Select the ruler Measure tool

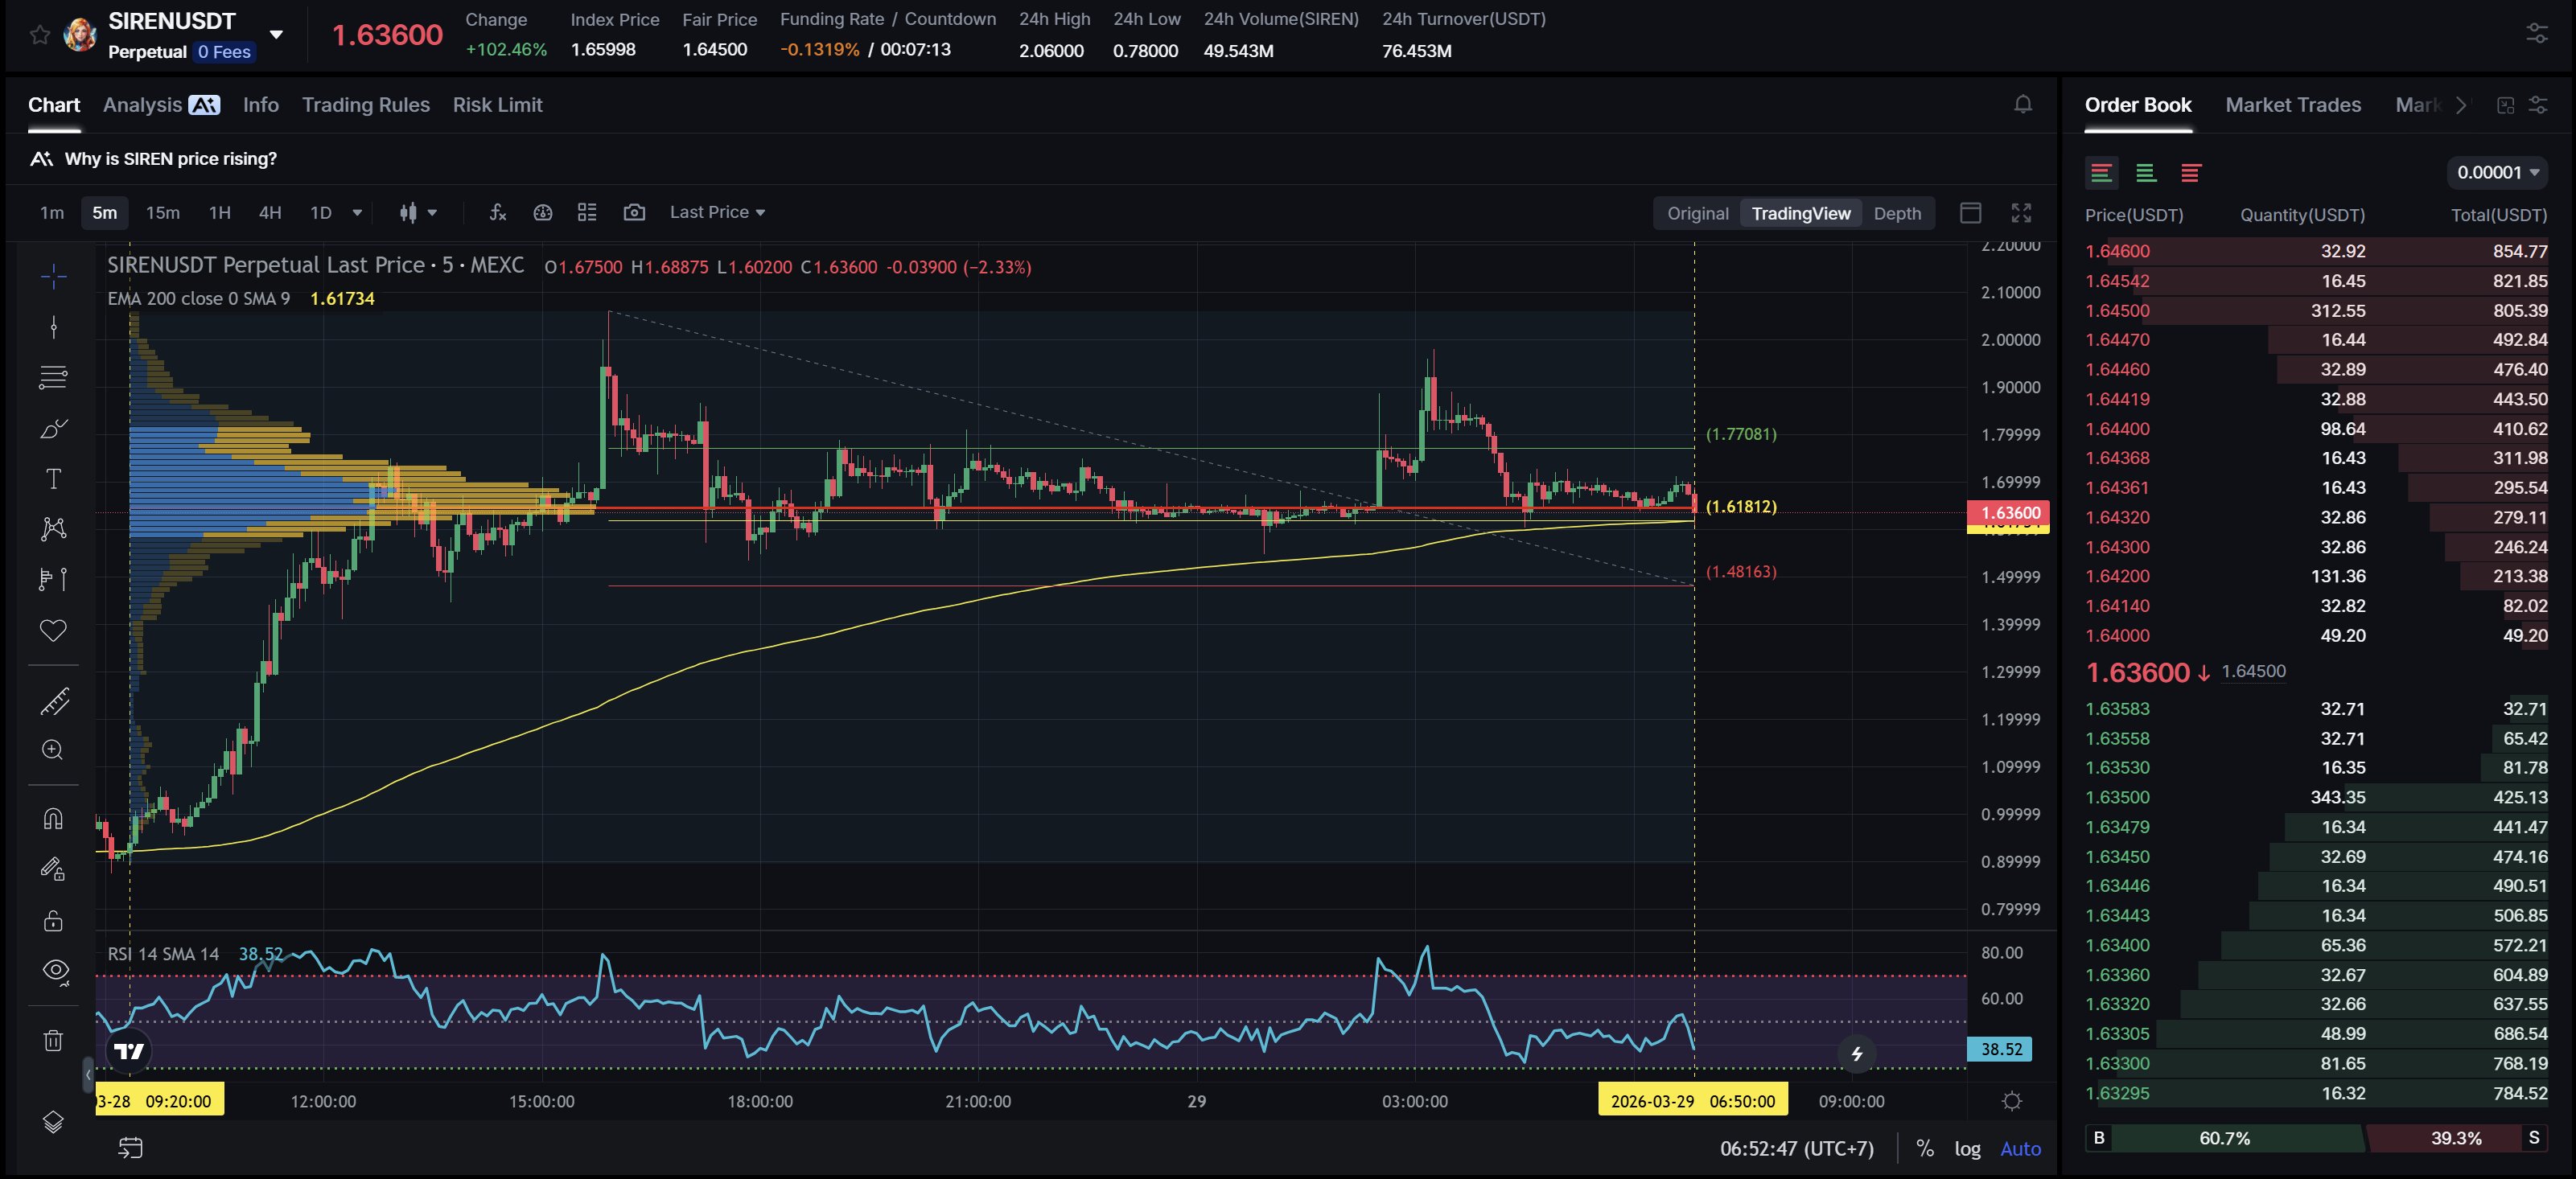[53, 701]
